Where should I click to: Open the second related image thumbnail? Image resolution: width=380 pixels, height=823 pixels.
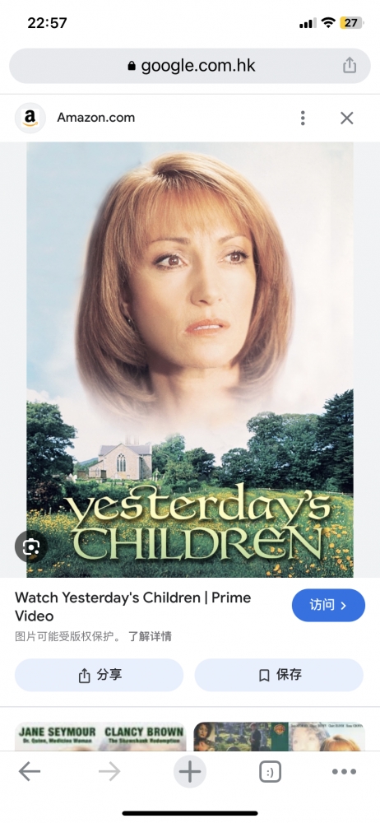[x=279, y=736]
